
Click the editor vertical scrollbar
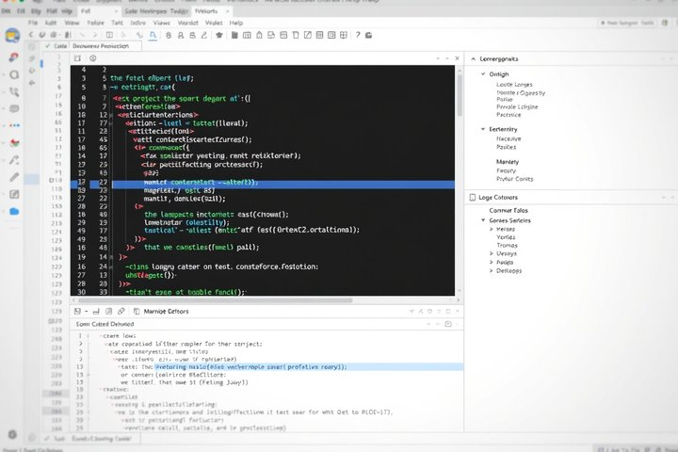[460, 95]
